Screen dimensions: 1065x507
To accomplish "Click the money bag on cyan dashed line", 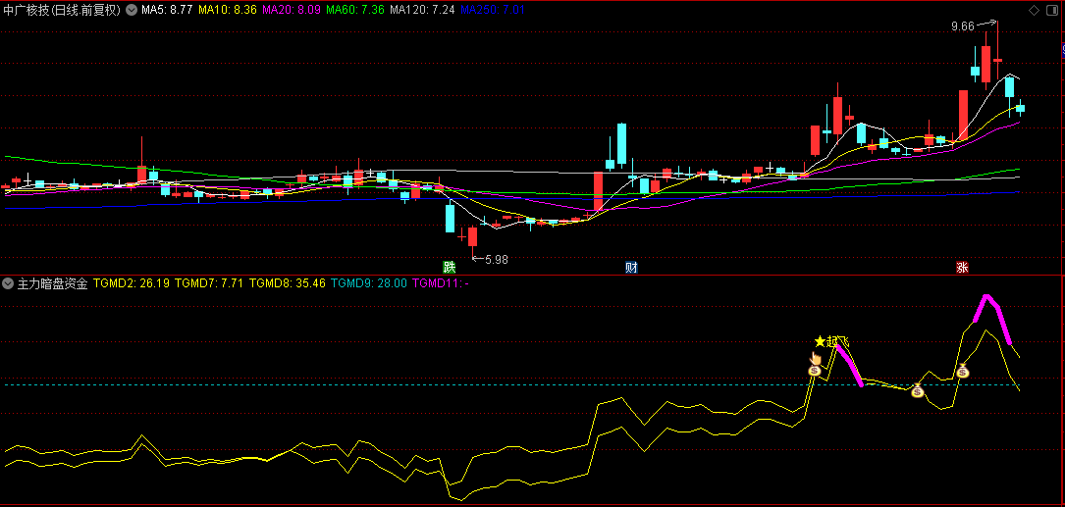I will click(918, 391).
